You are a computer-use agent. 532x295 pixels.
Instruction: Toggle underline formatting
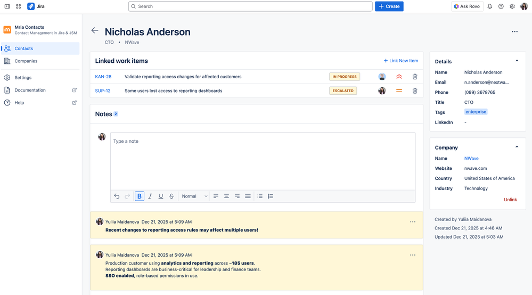pos(161,196)
